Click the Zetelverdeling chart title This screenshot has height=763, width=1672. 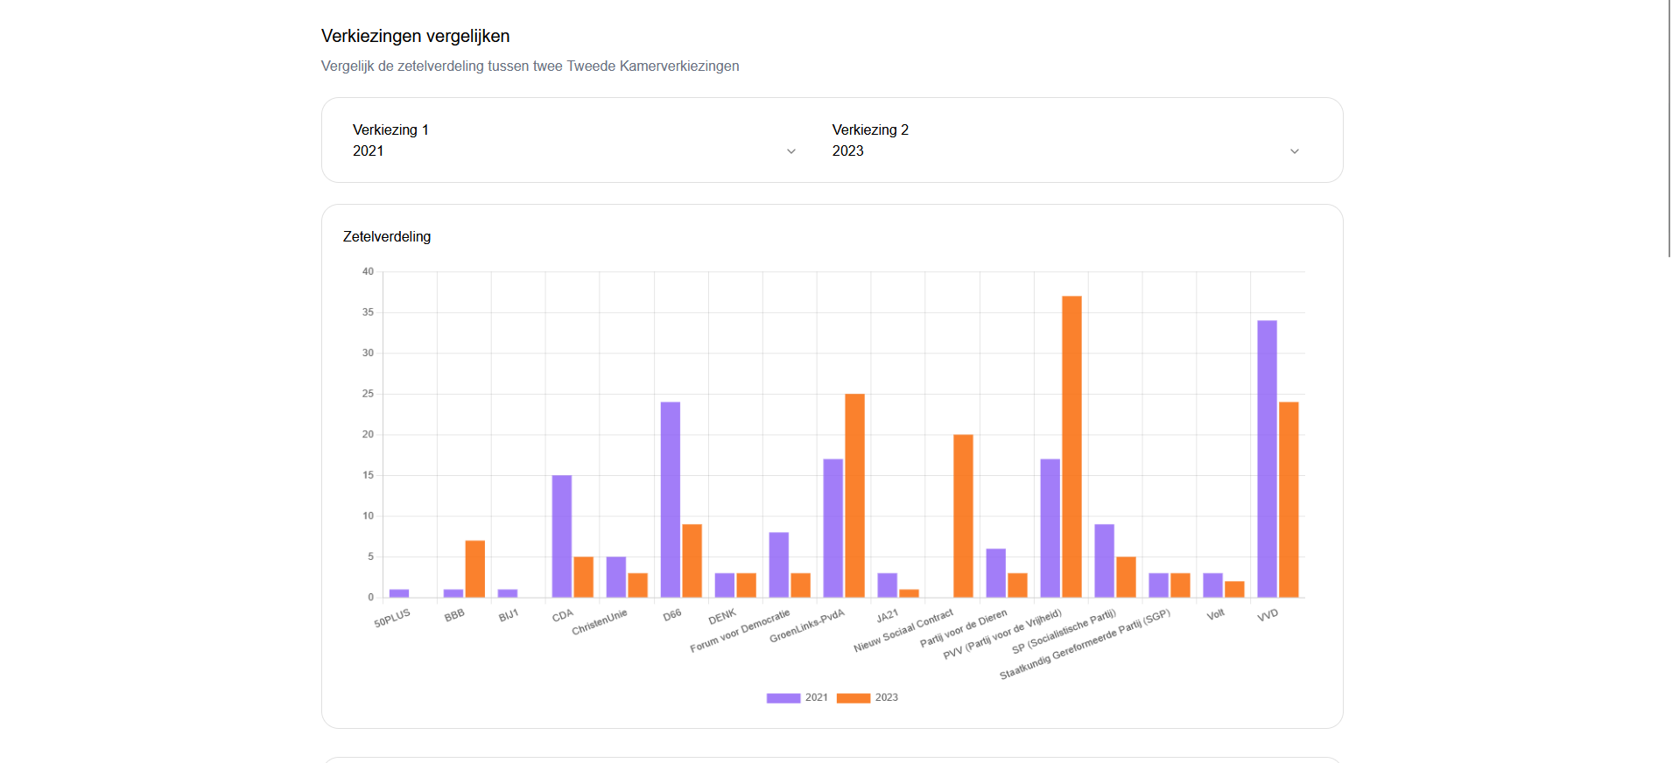click(387, 236)
